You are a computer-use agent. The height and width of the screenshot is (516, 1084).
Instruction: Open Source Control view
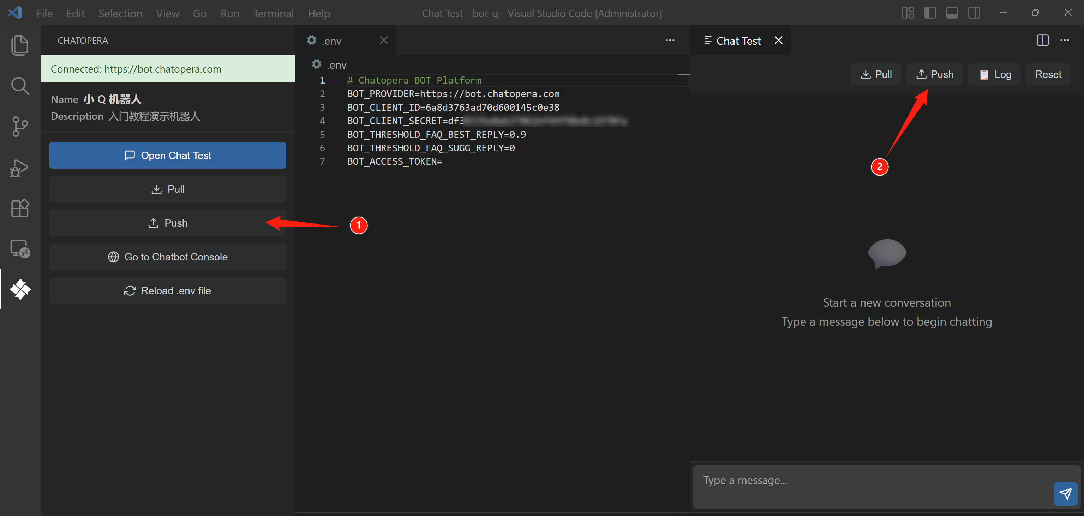(20, 127)
